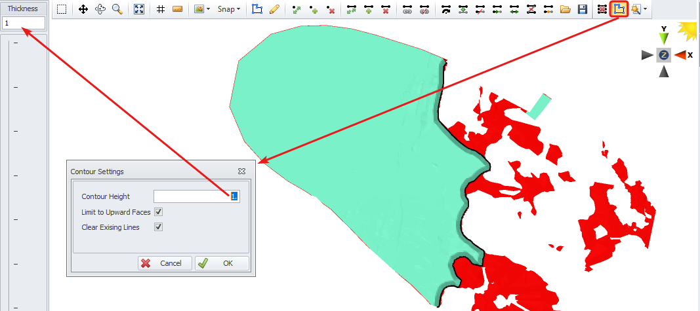Toggle Limit to Upward Faces checkbox
Image resolution: width=700 pixels, height=311 pixels.
158,212
